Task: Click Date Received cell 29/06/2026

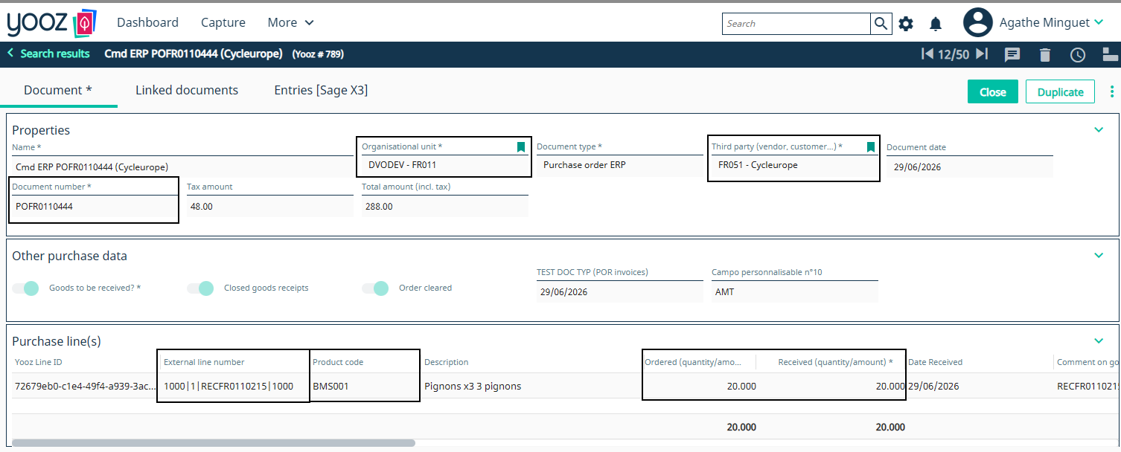Action: click(x=933, y=387)
